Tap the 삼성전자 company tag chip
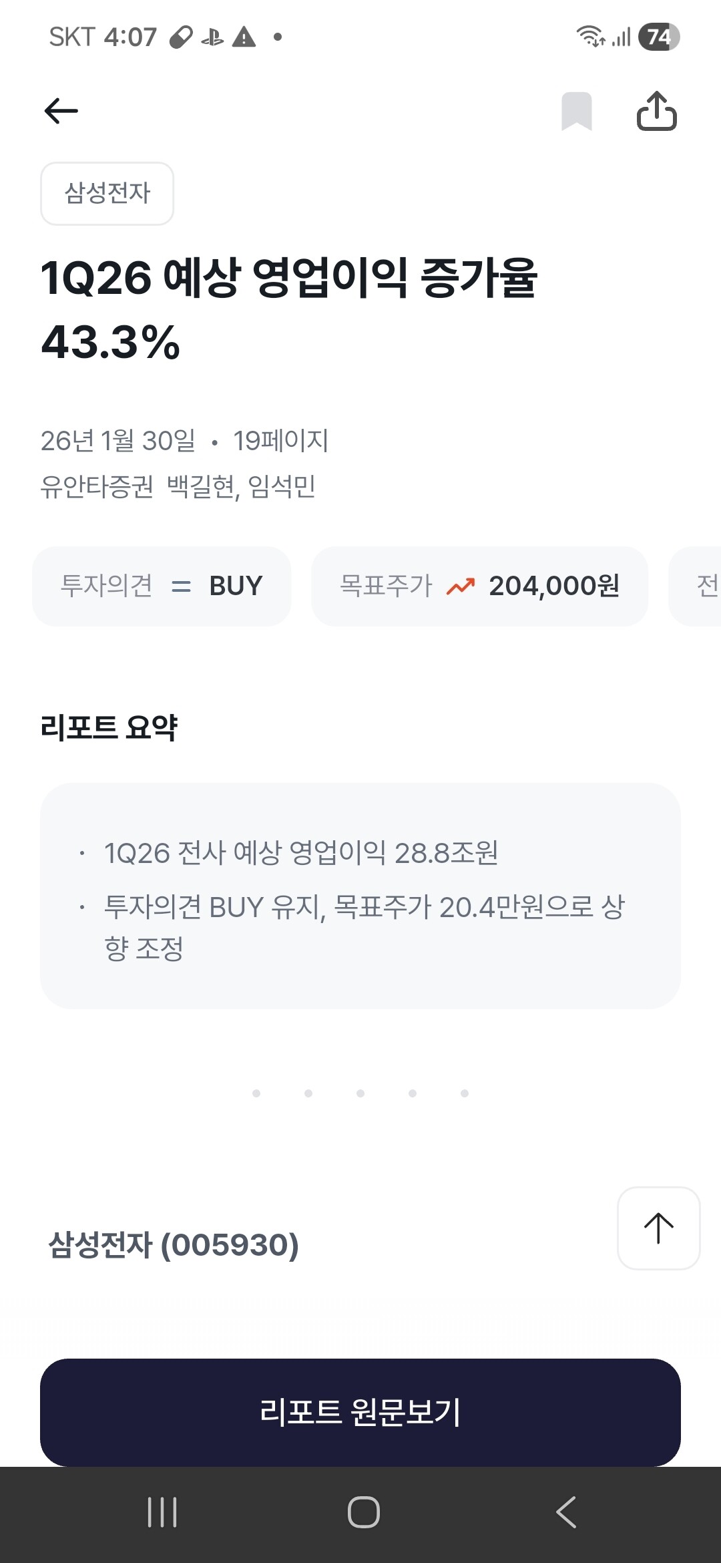The height and width of the screenshot is (1563, 721). point(107,194)
